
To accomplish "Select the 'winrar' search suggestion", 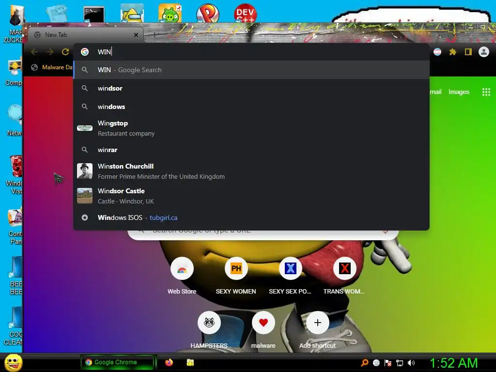I will [251, 150].
